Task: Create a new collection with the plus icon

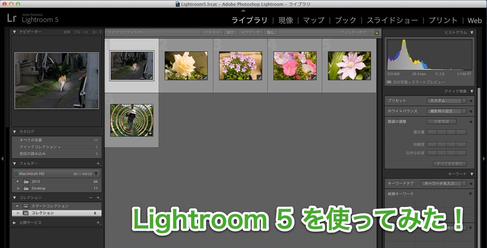Action: click(98, 198)
